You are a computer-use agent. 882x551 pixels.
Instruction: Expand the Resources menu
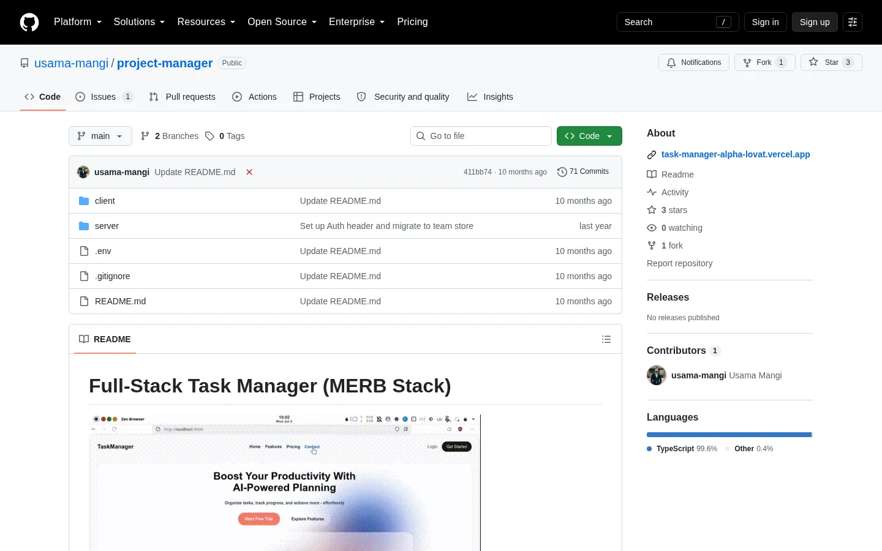[206, 22]
